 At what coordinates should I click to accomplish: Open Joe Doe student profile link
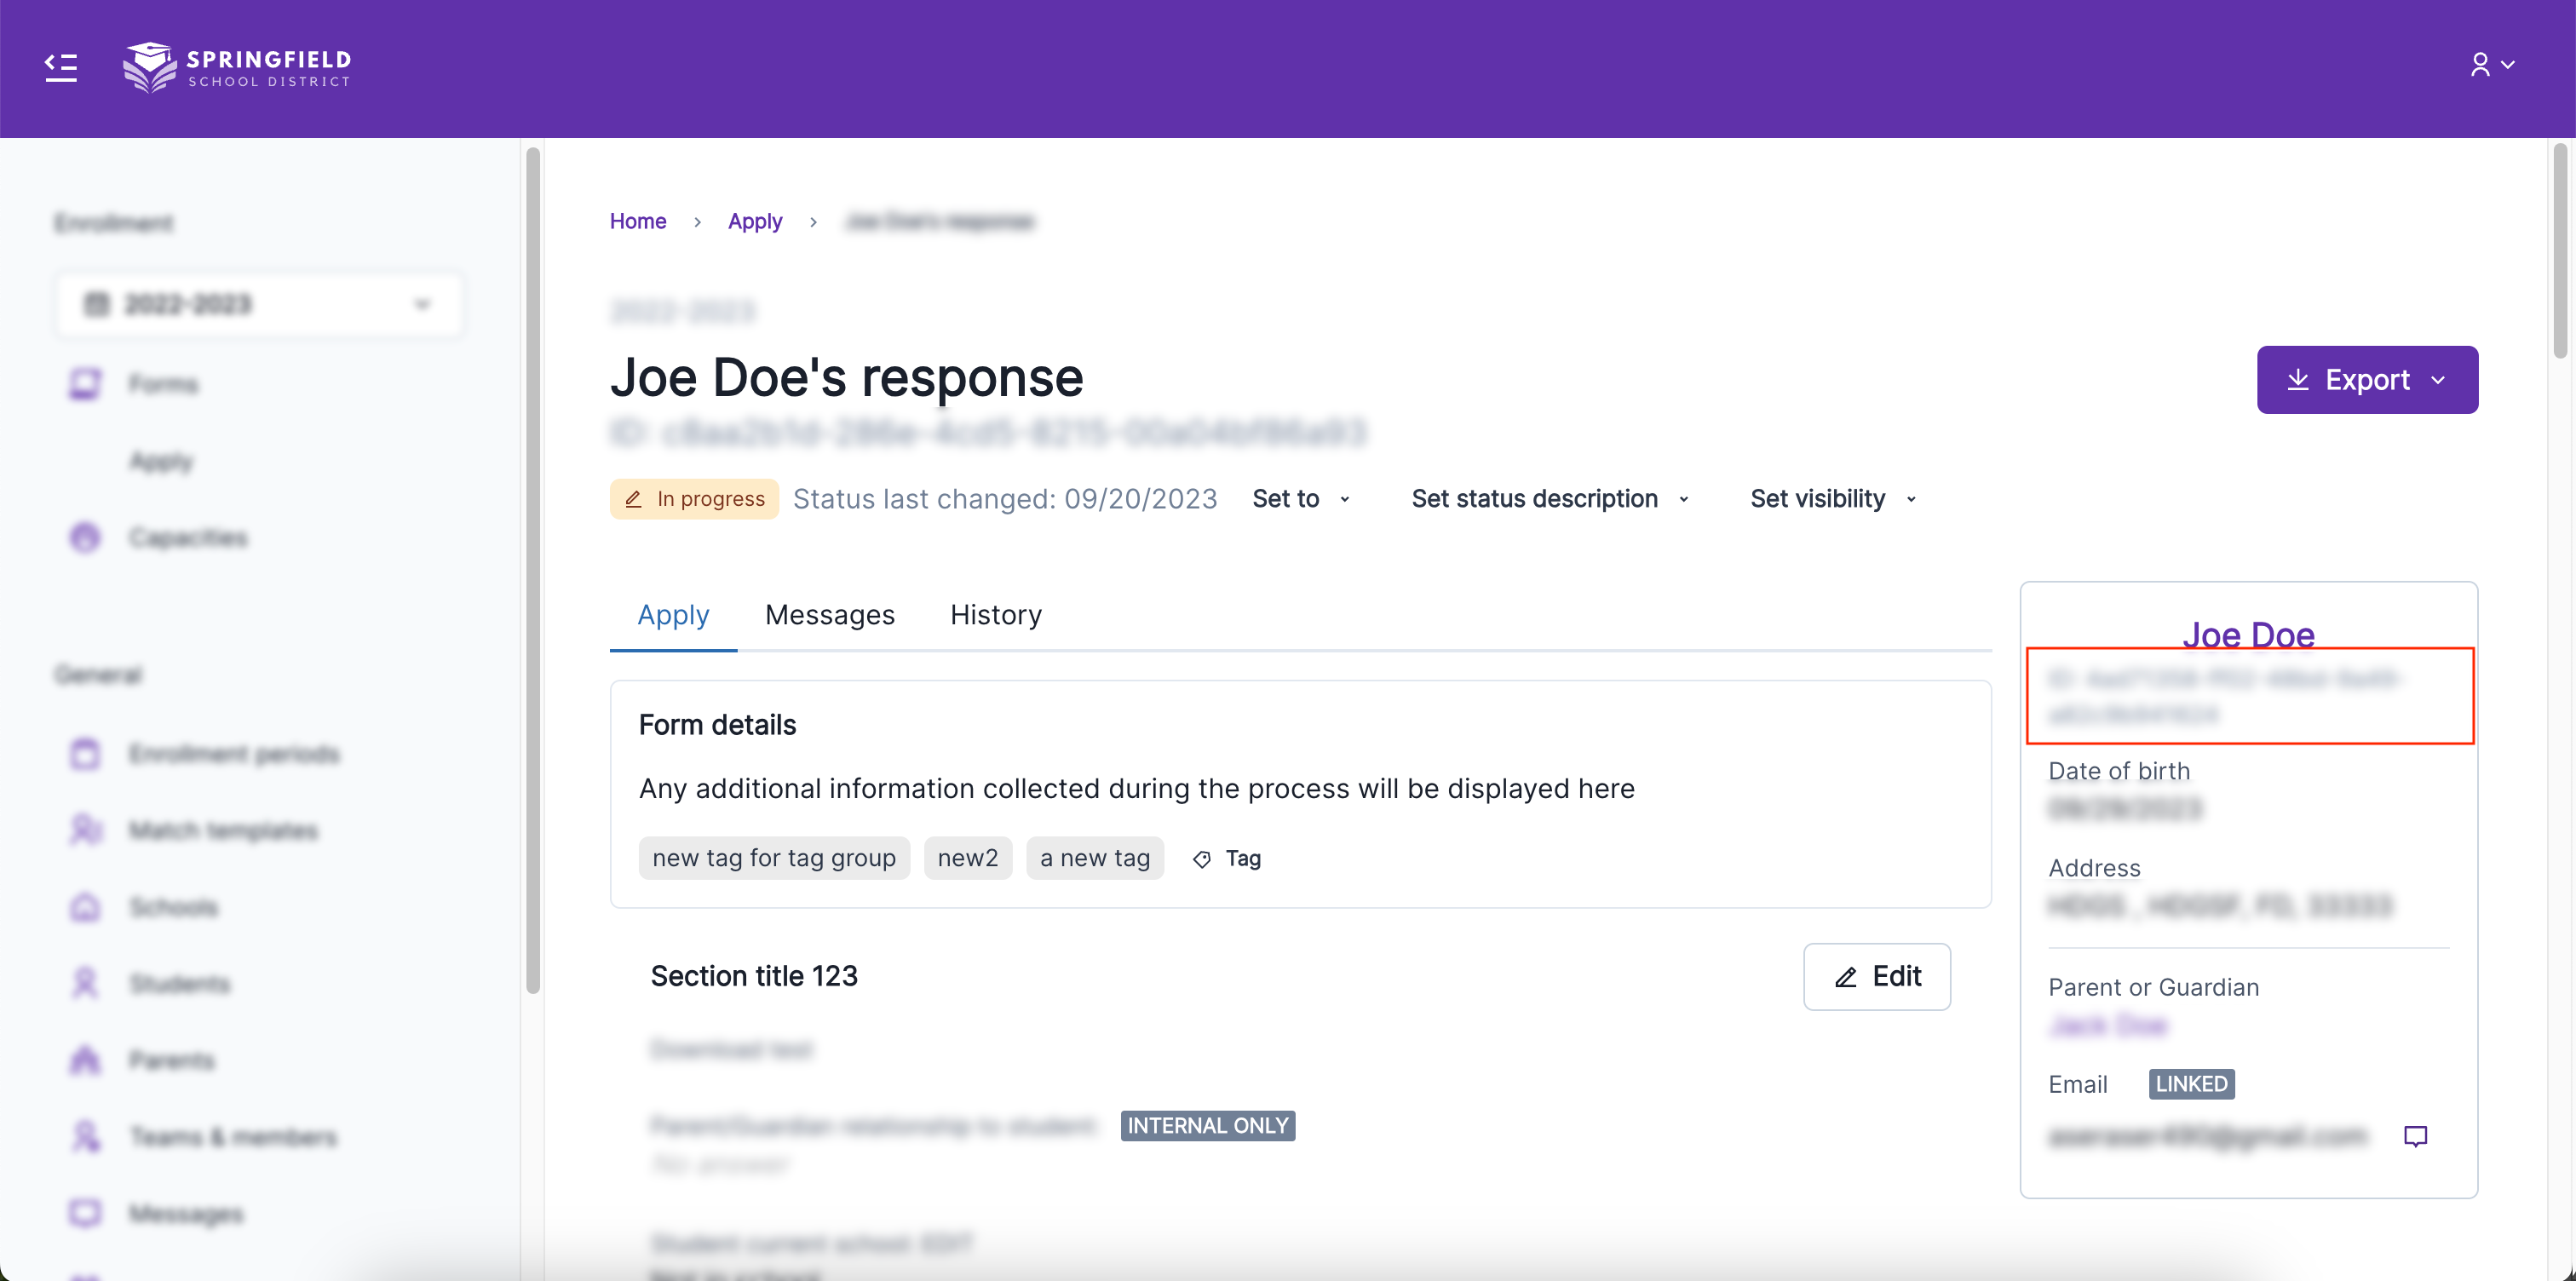click(2247, 634)
